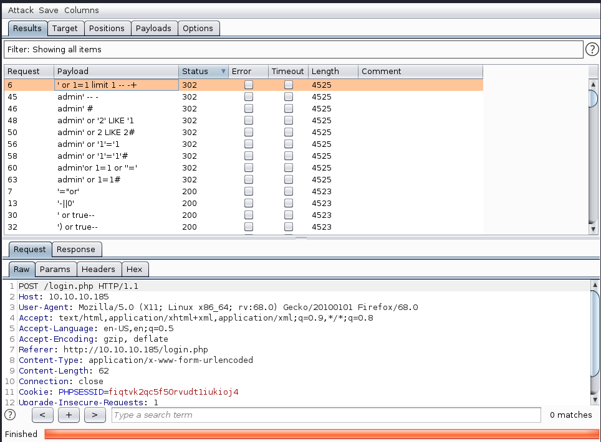Click the Filter: Showing all items bar
The width and height of the screenshot is (601, 442).
pyautogui.click(x=294, y=50)
